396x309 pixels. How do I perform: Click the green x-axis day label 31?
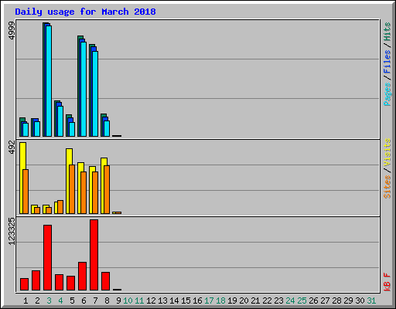[x=371, y=301]
